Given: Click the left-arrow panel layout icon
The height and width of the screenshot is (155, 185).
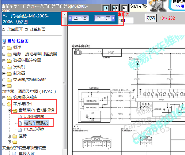Looking at the screenshot, I should tap(124, 8).
